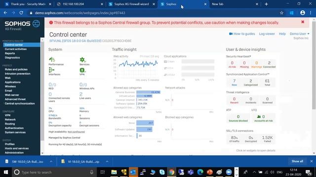Open the notification center icon
This screenshot has width=316, height=177.
tap(308, 172)
